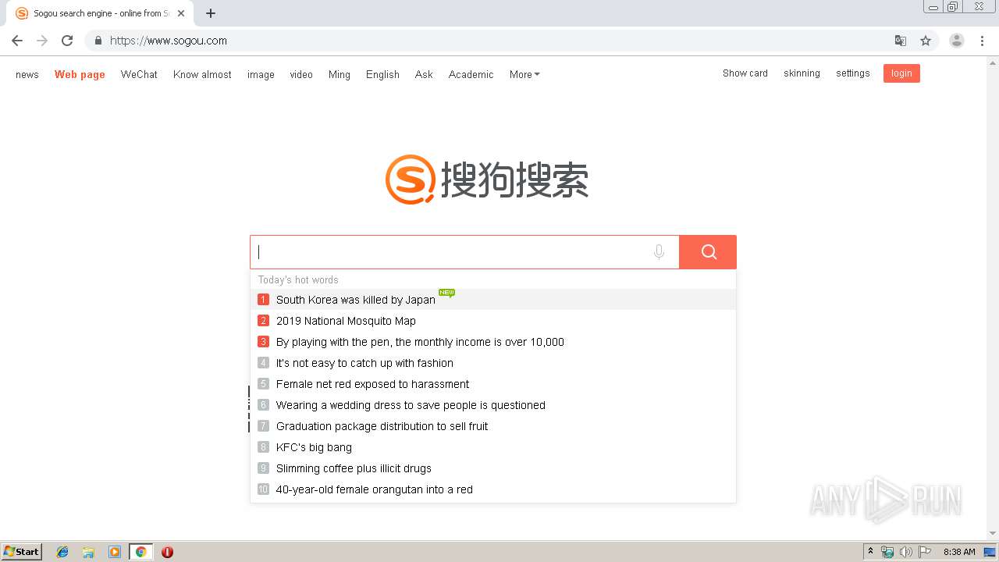Open Google Translate icon in address bar
The image size is (999, 562).
[x=901, y=41]
